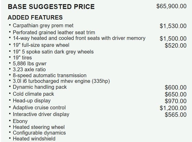Click the Heated steering wheel entry

39,127
